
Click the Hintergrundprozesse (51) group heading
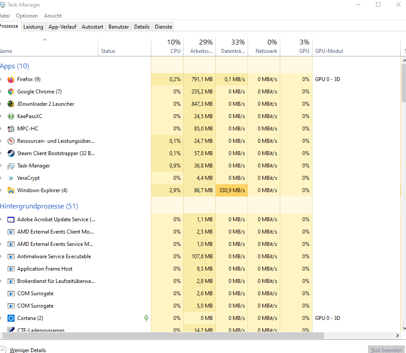(39, 206)
